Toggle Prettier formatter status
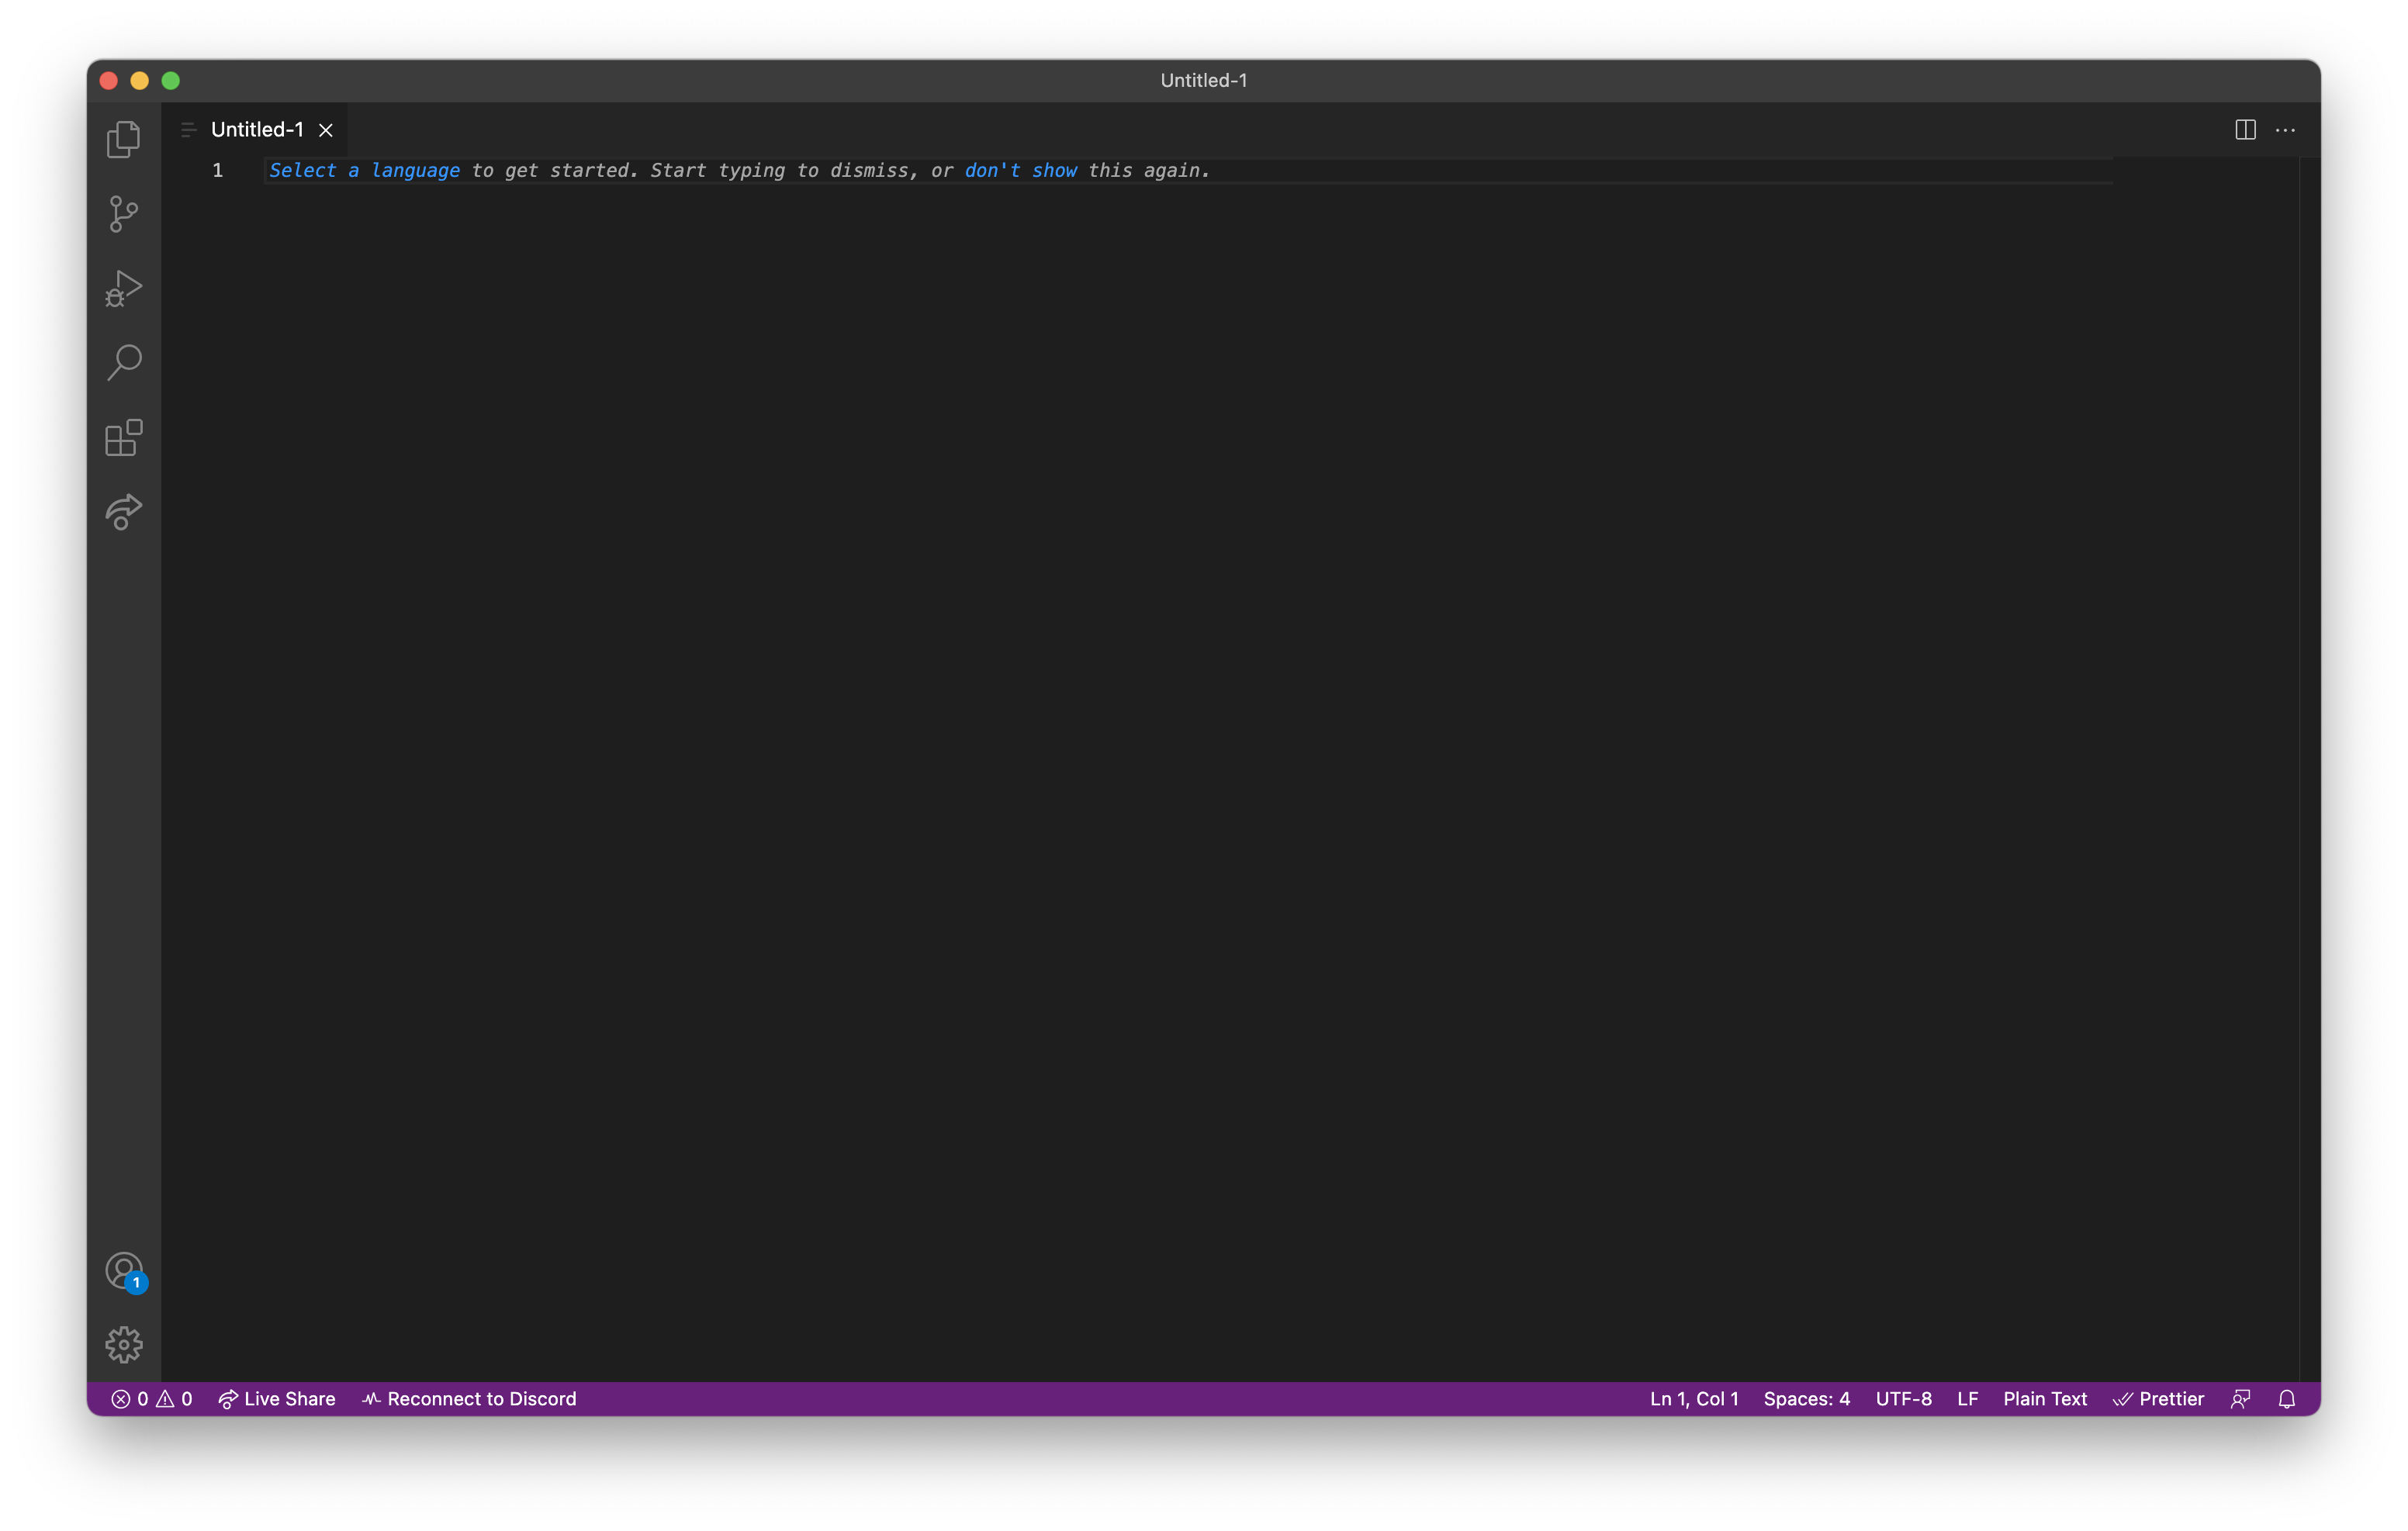The height and width of the screenshot is (1531, 2408). coord(2159,1398)
